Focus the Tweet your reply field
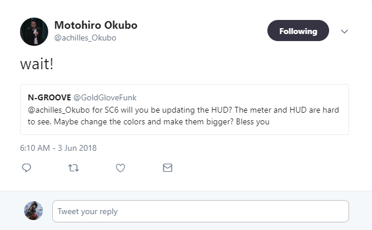This screenshot has height=230, width=372. coord(200,211)
